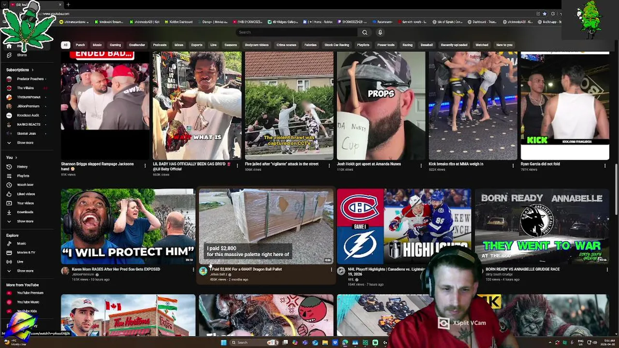The height and width of the screenshot is (348, 619).
Task: Open File Explorer from taskbar
Action: pos(325,343)
